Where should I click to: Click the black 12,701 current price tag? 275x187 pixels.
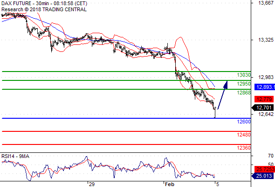(x=262, y=108)
